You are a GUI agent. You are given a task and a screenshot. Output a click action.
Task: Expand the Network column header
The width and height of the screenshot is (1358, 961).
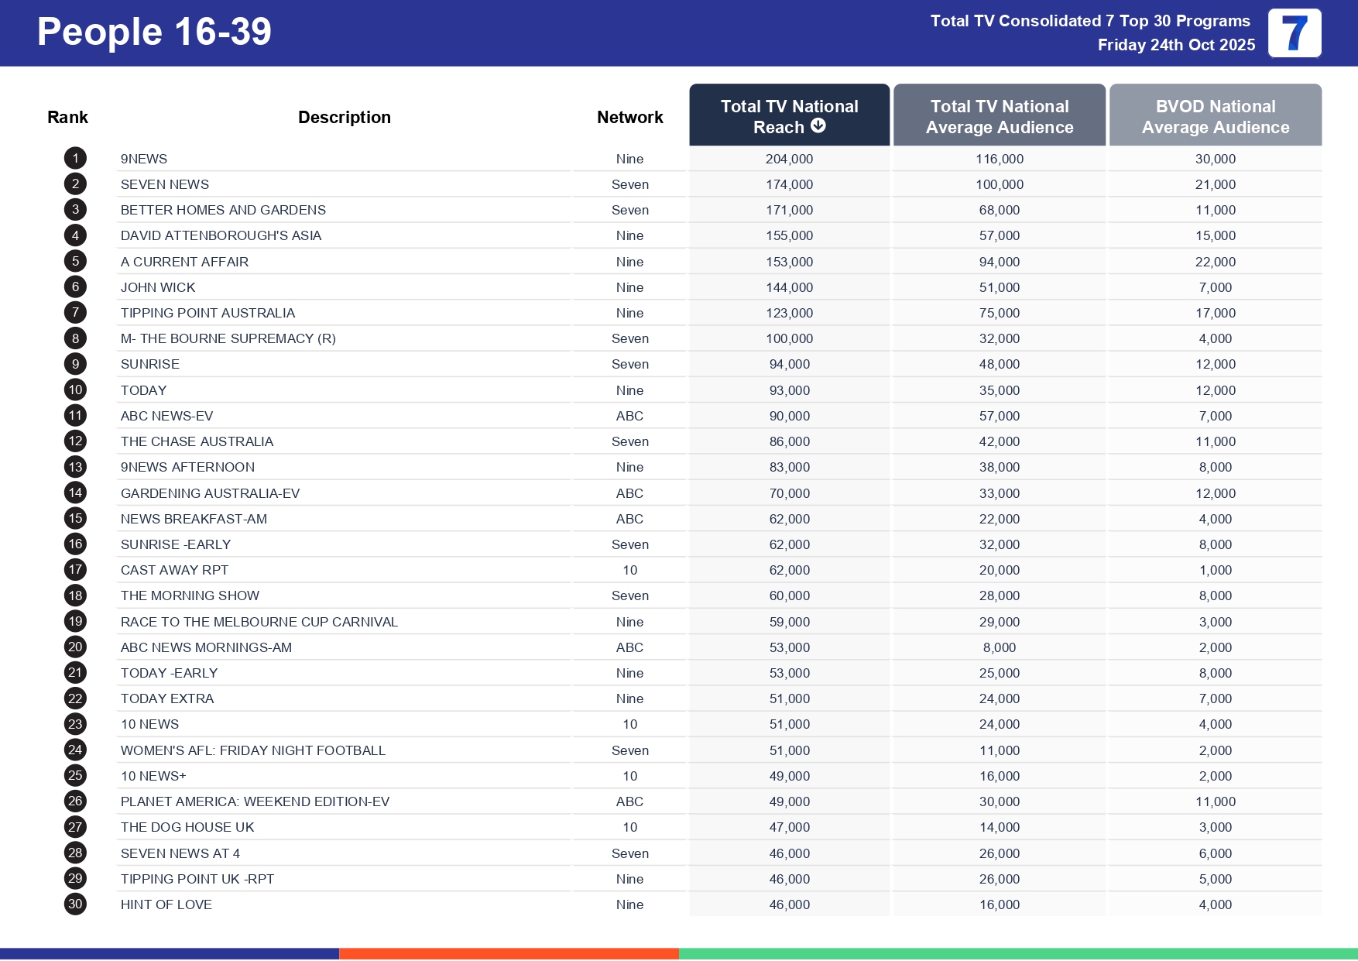coord(629,116)
